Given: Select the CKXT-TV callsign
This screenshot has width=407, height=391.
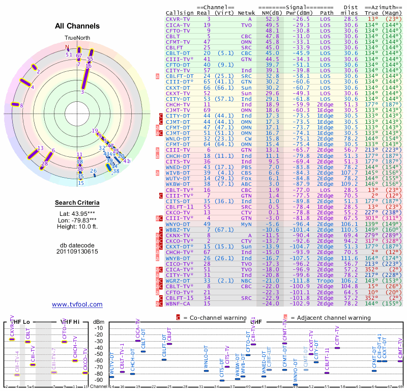Looking at the screenshot, I should click(x=178, y=93).
